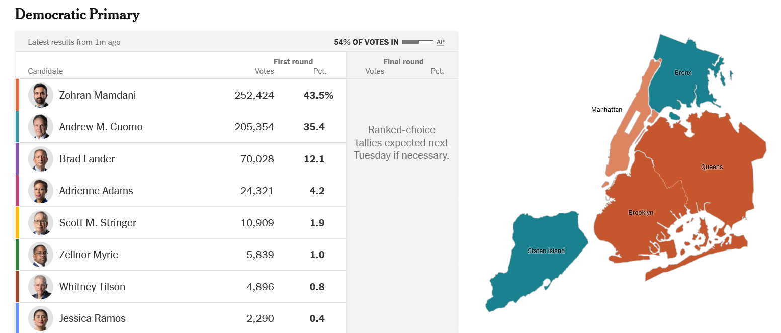Click Brad Lander's candidate photo
Viewport: 781px width, 333px height.
coord(41,159)
